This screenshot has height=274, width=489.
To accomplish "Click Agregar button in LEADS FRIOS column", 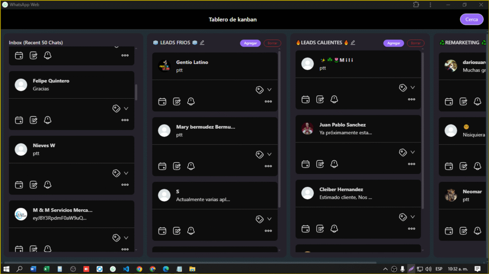I will 250,43.
